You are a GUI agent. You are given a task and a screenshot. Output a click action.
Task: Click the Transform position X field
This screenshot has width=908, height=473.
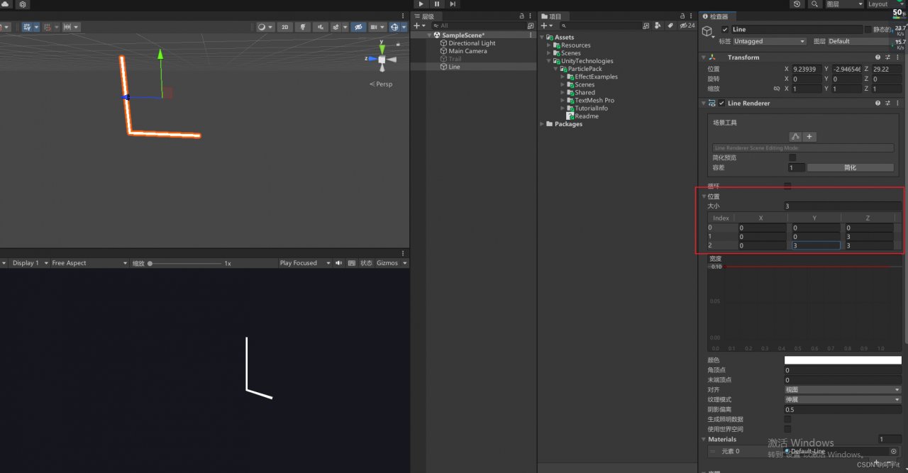pyautogui.click(x=807, y=69)
